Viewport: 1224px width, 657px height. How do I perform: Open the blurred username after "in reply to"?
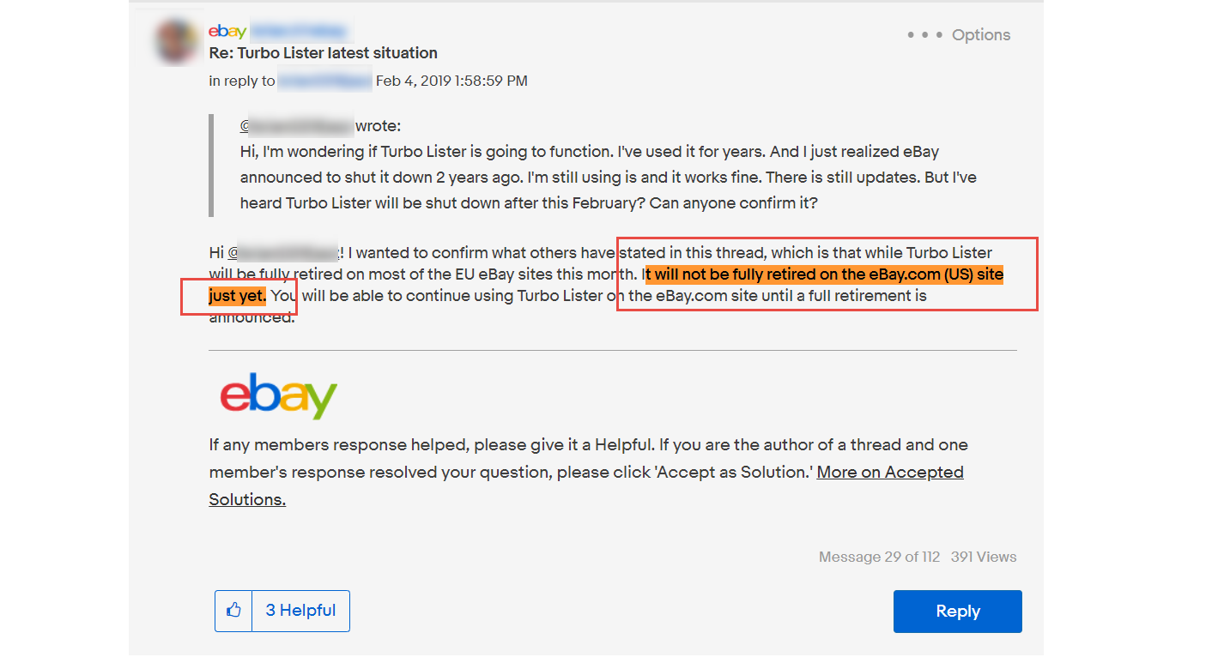coord(324,81)
